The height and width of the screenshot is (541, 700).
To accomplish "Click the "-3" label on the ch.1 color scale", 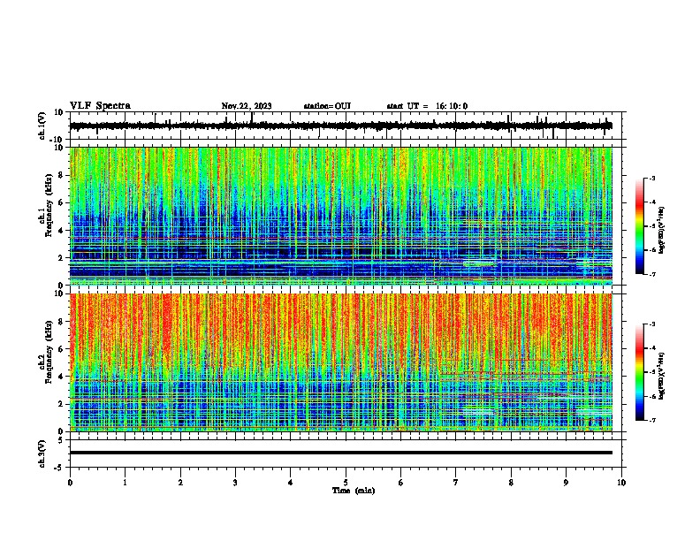I will pos(651,179).
